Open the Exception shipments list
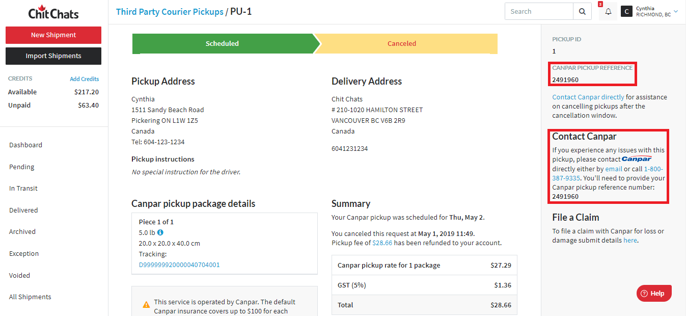 coord(24,253)
